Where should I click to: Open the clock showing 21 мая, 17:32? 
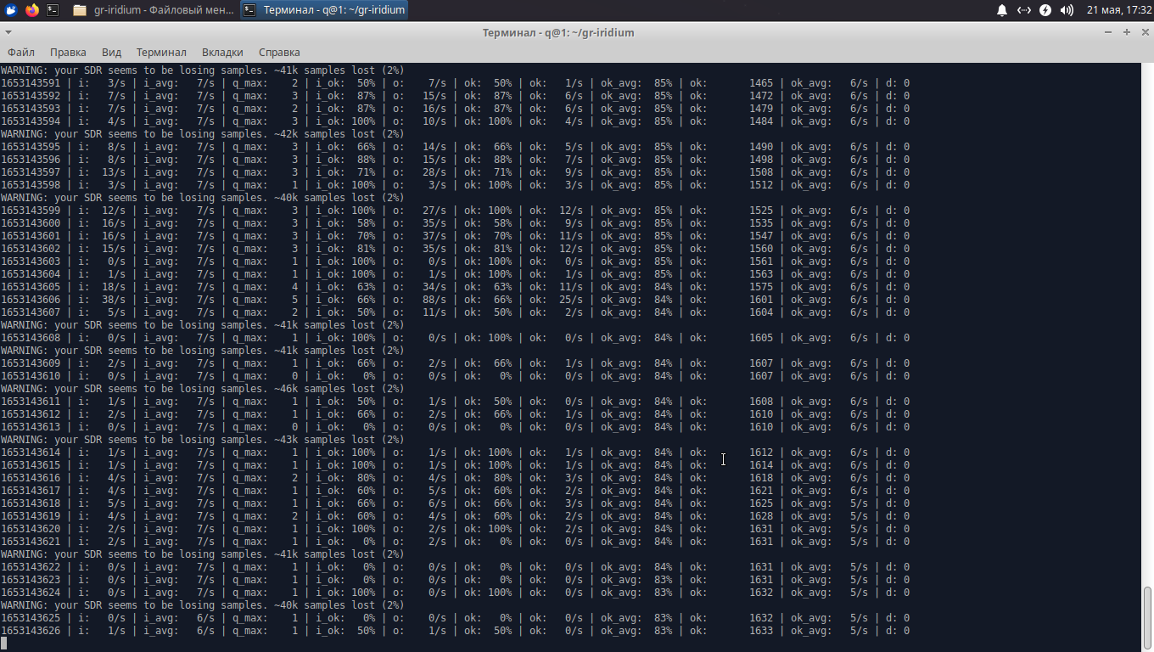(1119, 10)
